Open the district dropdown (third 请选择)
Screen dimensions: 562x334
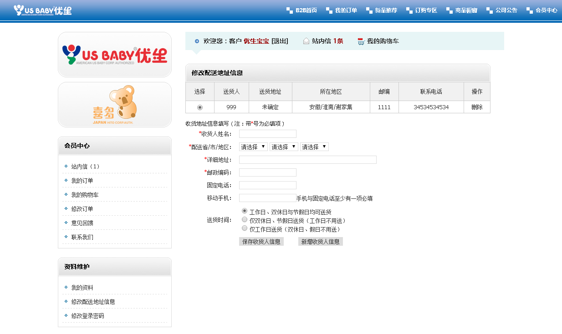point(314,147)
